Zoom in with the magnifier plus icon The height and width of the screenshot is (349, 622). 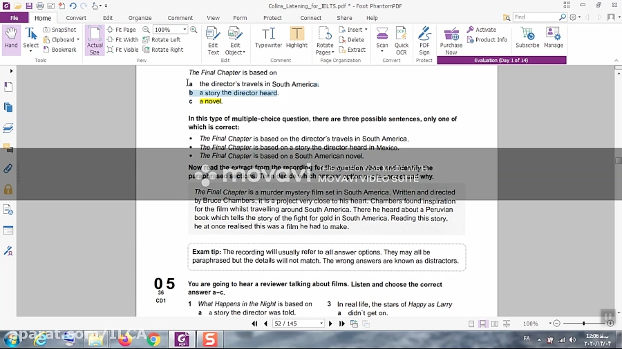[x=194, y=30]
